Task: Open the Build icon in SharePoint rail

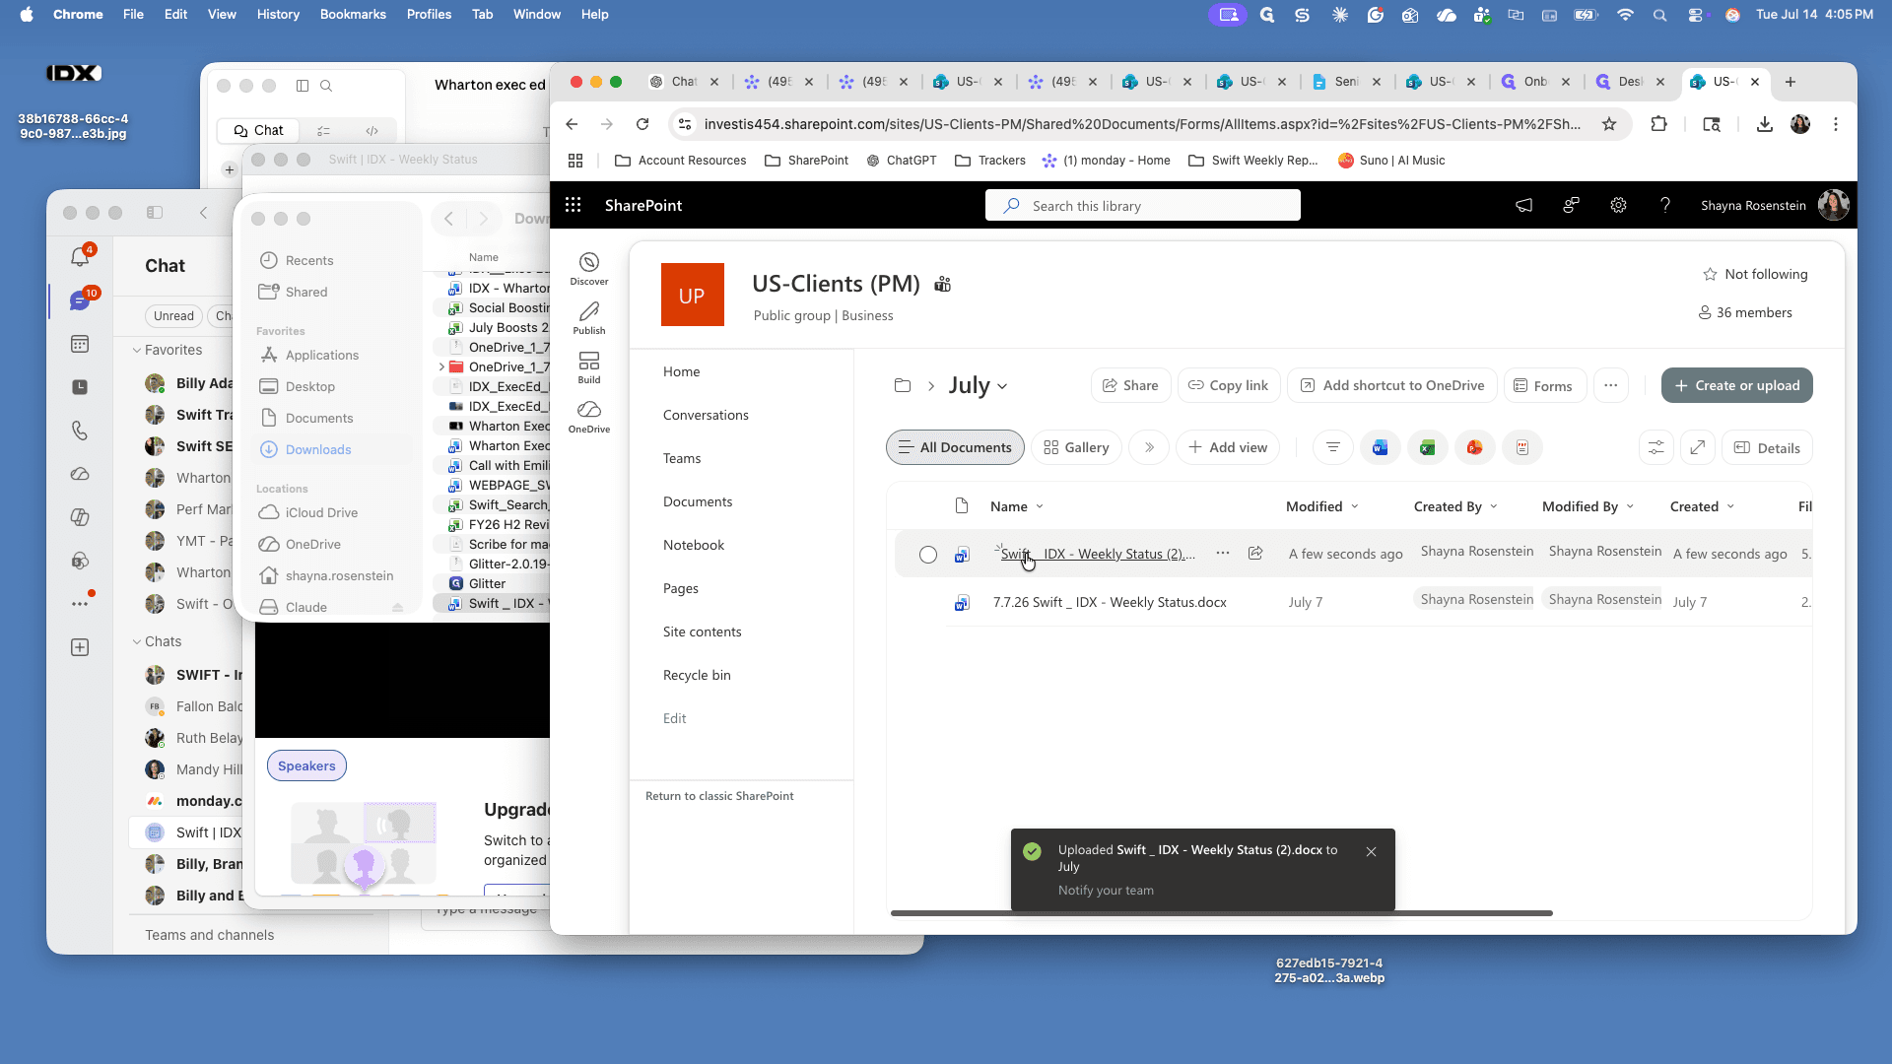Action: (589, 366)
